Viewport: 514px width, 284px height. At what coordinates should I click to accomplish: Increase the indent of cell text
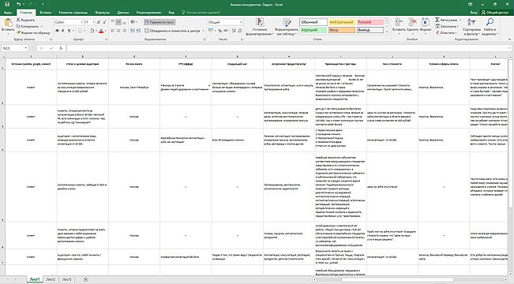[138, 31]
